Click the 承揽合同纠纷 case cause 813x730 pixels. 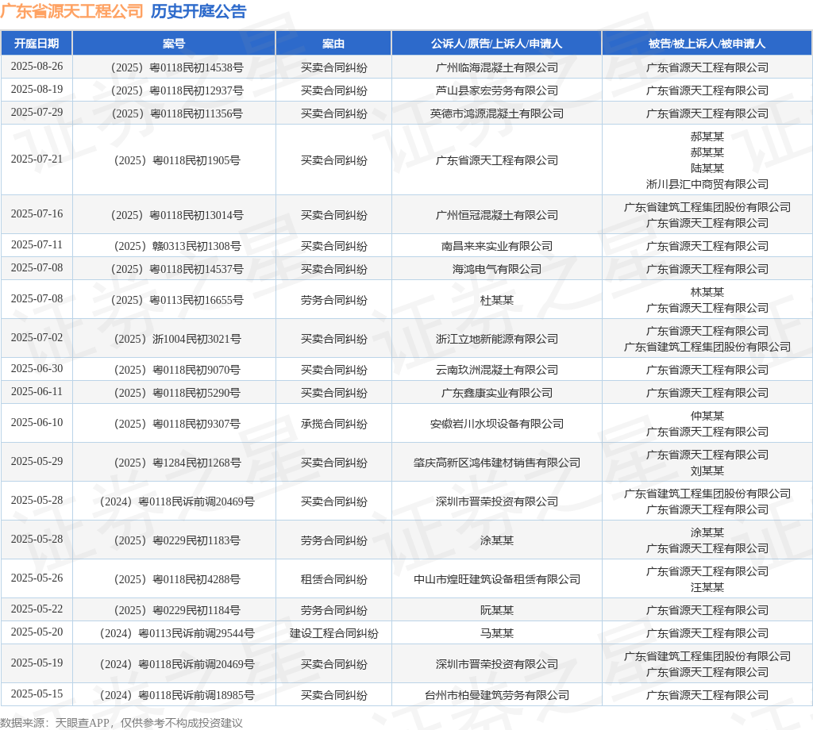coord(334,424)
